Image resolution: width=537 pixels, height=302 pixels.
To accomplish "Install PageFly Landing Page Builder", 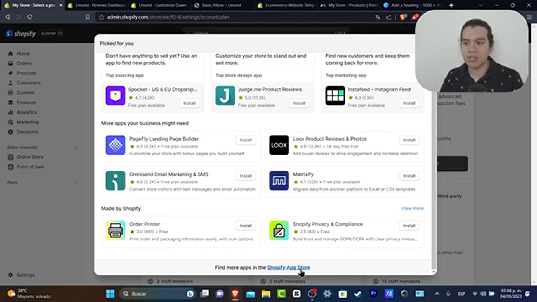I will coord(246,140).
